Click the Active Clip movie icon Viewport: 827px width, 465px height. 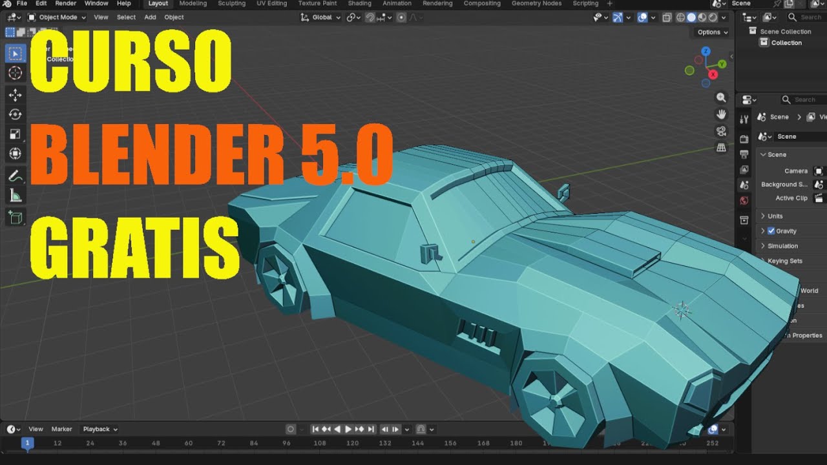(819, 198)
